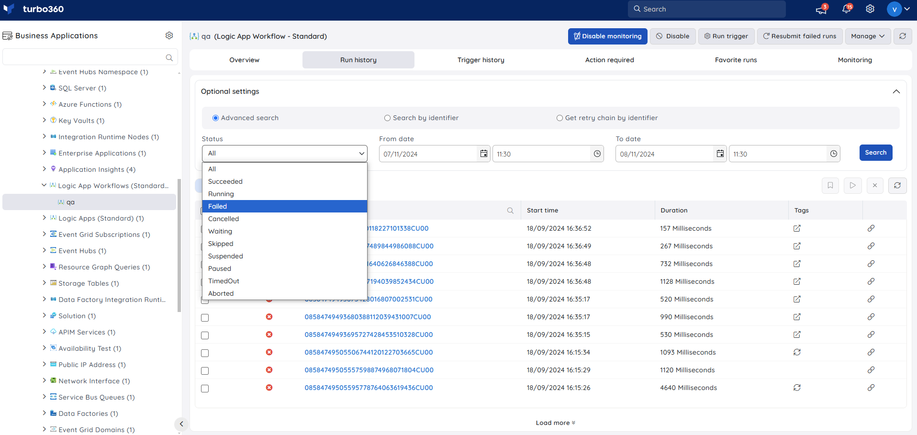
Task: Switch to the Favorite runs tab
Action: pos(736,60)
